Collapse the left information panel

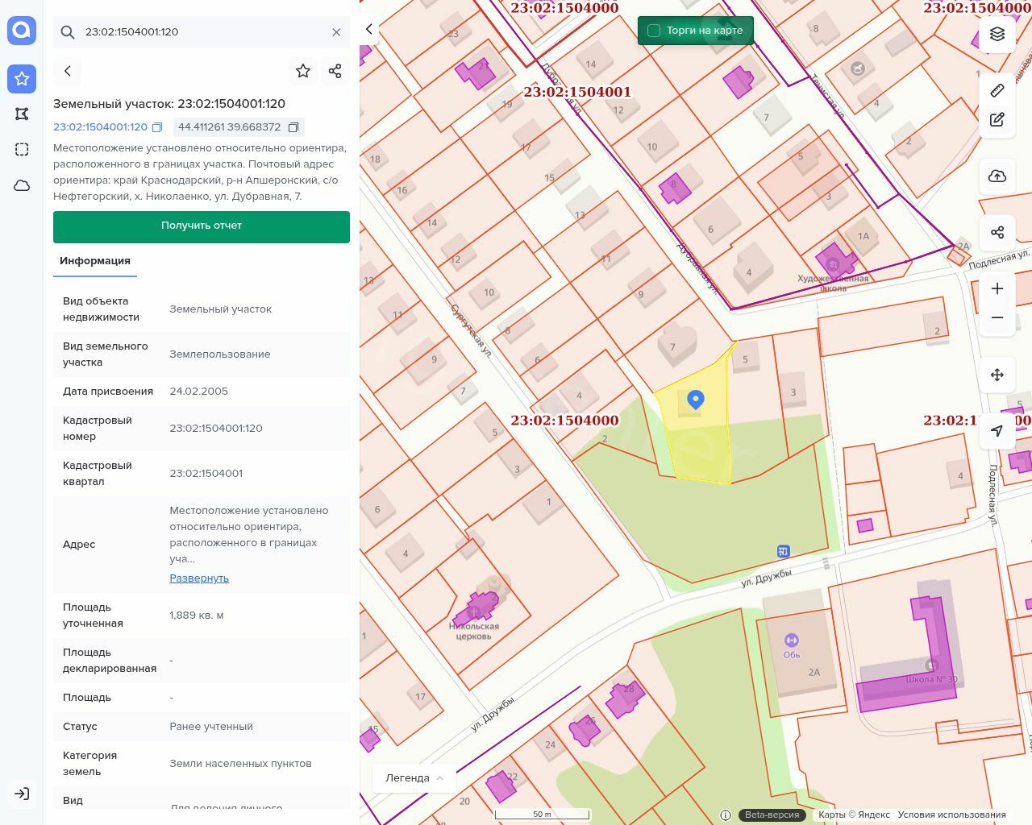[x=369, y=29]
